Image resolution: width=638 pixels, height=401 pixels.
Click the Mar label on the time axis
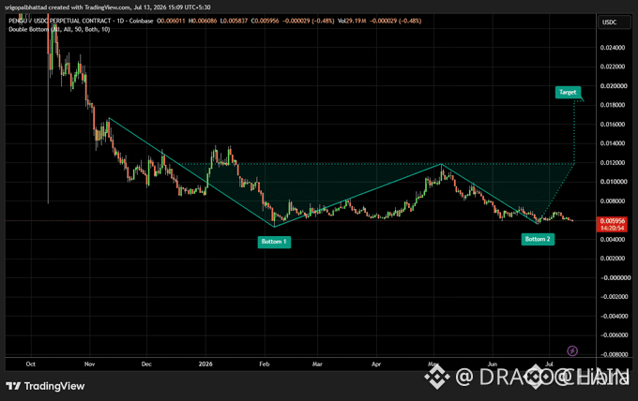tap(317, 364)
